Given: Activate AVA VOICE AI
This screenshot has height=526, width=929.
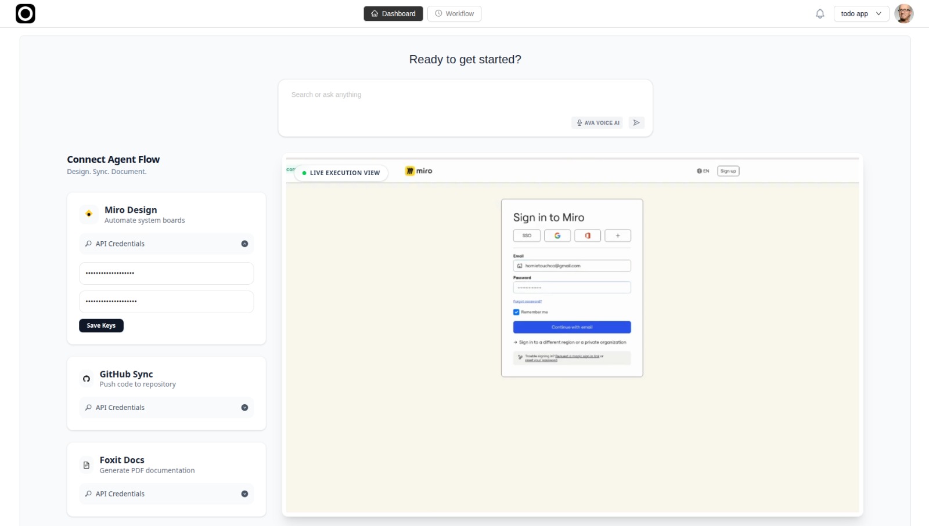Looking at the screenshot, I should point(597,122).
